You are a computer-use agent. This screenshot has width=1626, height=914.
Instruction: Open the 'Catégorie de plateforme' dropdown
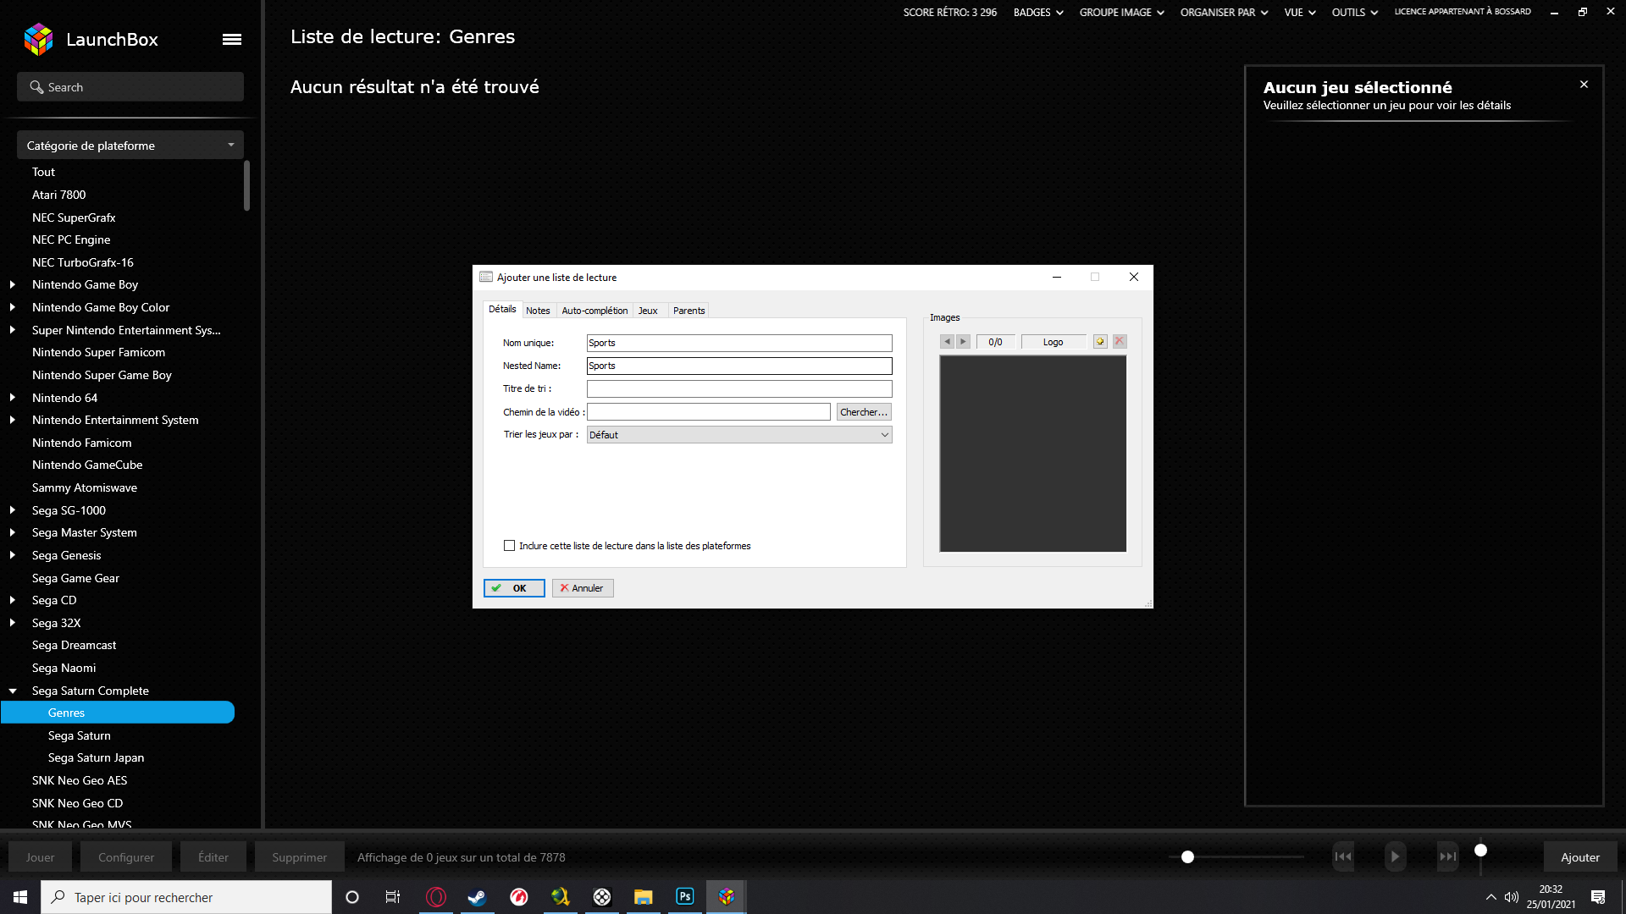click(x=130, y=146)
